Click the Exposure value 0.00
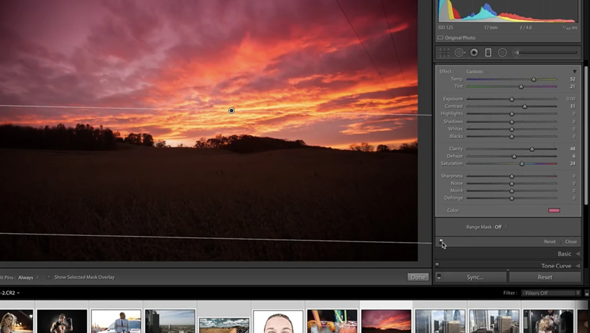 (571, 99)
